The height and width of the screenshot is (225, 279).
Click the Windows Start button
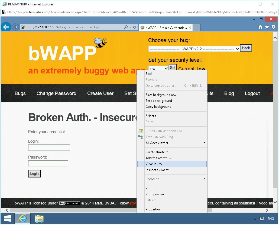tap(7, 219)
